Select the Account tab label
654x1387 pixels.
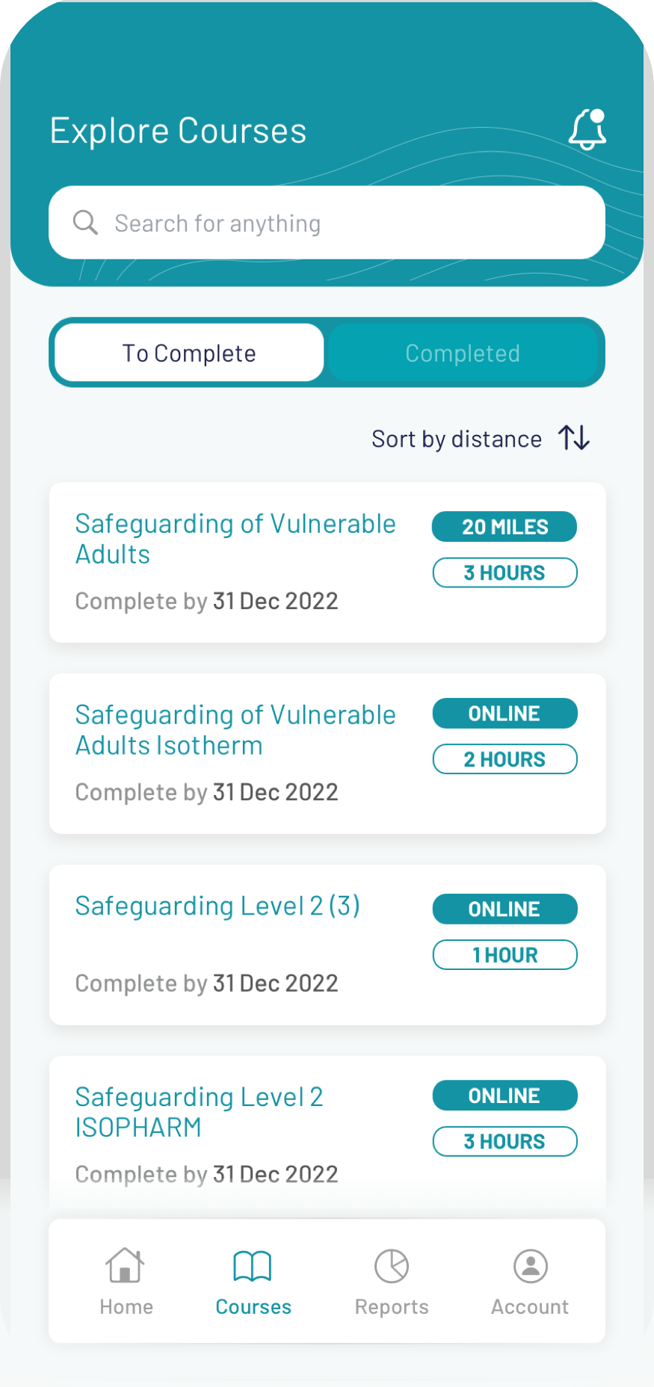point(530,1307)
